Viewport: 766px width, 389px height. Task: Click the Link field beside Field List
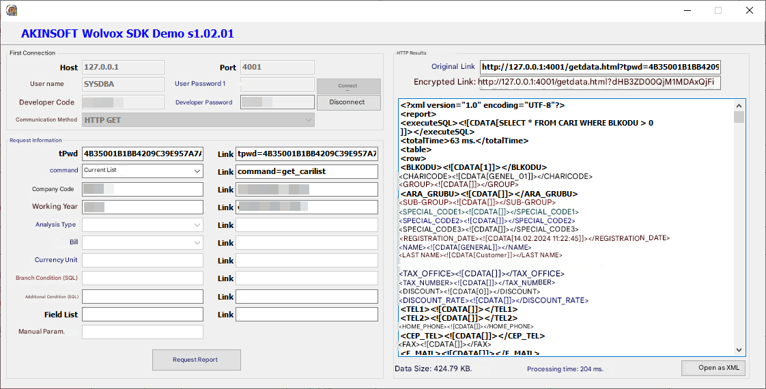tap(307, 315)
